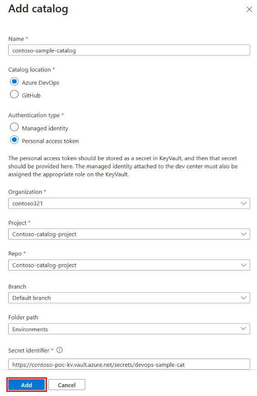The height and width of the screenshot is (396, 257).
Task: Click the Secret identifier info icon
Action: (x=60, y=350)
